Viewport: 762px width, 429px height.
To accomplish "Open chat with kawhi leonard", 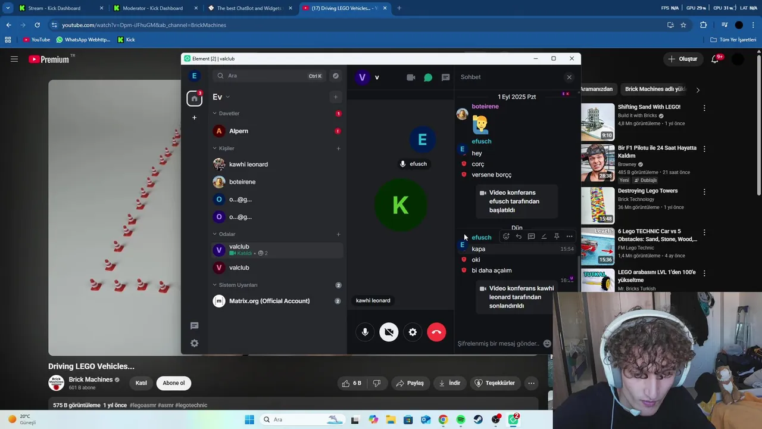I will [x=277, y=164].
